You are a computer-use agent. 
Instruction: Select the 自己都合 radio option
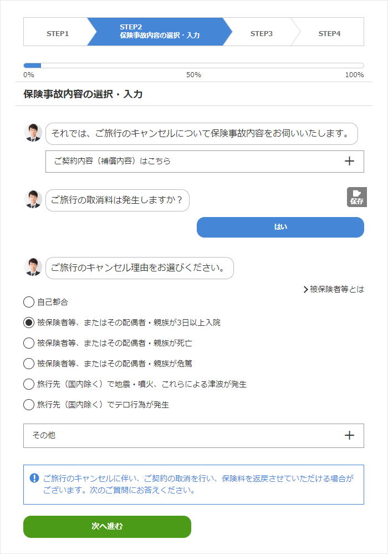29,302
